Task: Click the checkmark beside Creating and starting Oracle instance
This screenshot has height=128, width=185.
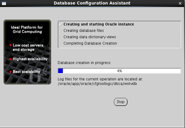Action: (x=60, y=24)
